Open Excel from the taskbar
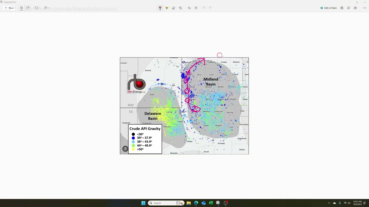This screenshot has width=369, height=207. click(211, 203)
